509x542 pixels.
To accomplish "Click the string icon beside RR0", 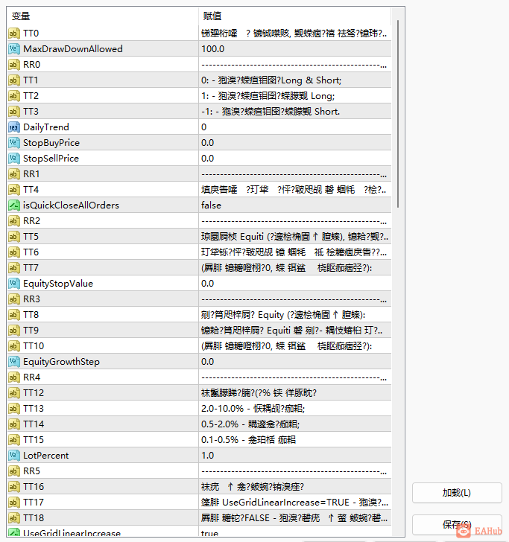I will 14,65.
